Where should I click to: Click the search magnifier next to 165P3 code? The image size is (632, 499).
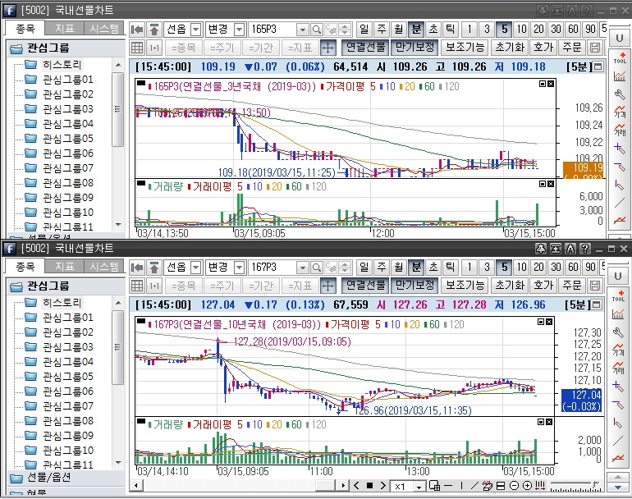[x=317, y=30]
